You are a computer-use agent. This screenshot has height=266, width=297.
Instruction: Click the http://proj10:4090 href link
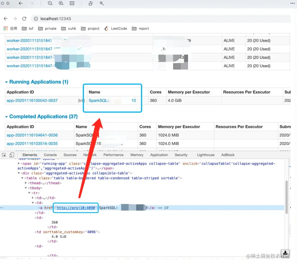76,208
